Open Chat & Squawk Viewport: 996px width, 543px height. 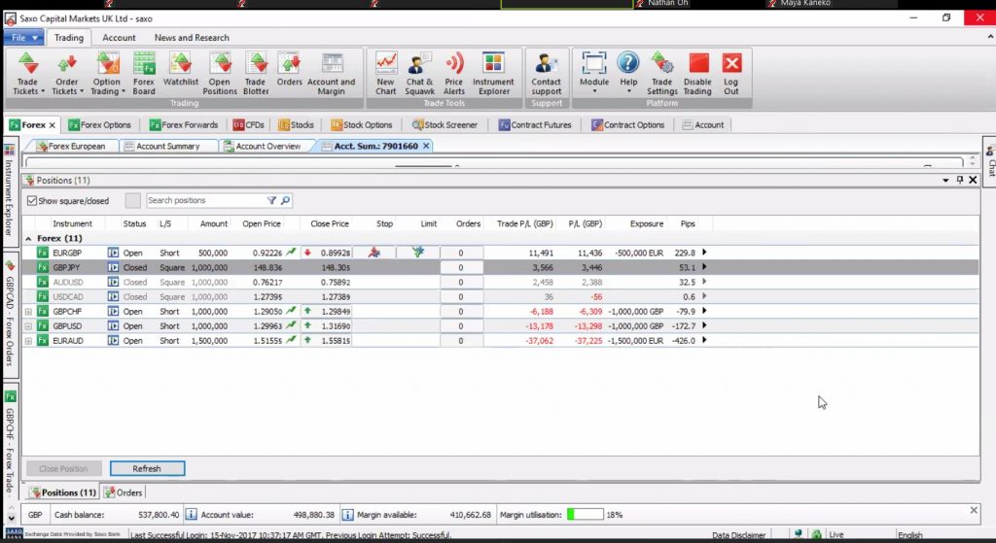pyautogui.click(x=419, y=74)
